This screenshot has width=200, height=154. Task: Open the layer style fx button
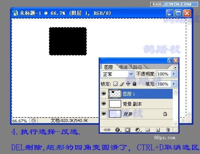point(118,130)
